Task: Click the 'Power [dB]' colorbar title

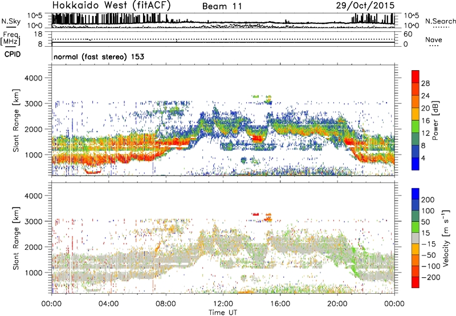Action: click(435, 120)
